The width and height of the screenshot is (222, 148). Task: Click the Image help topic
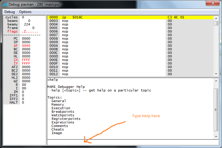57,133
